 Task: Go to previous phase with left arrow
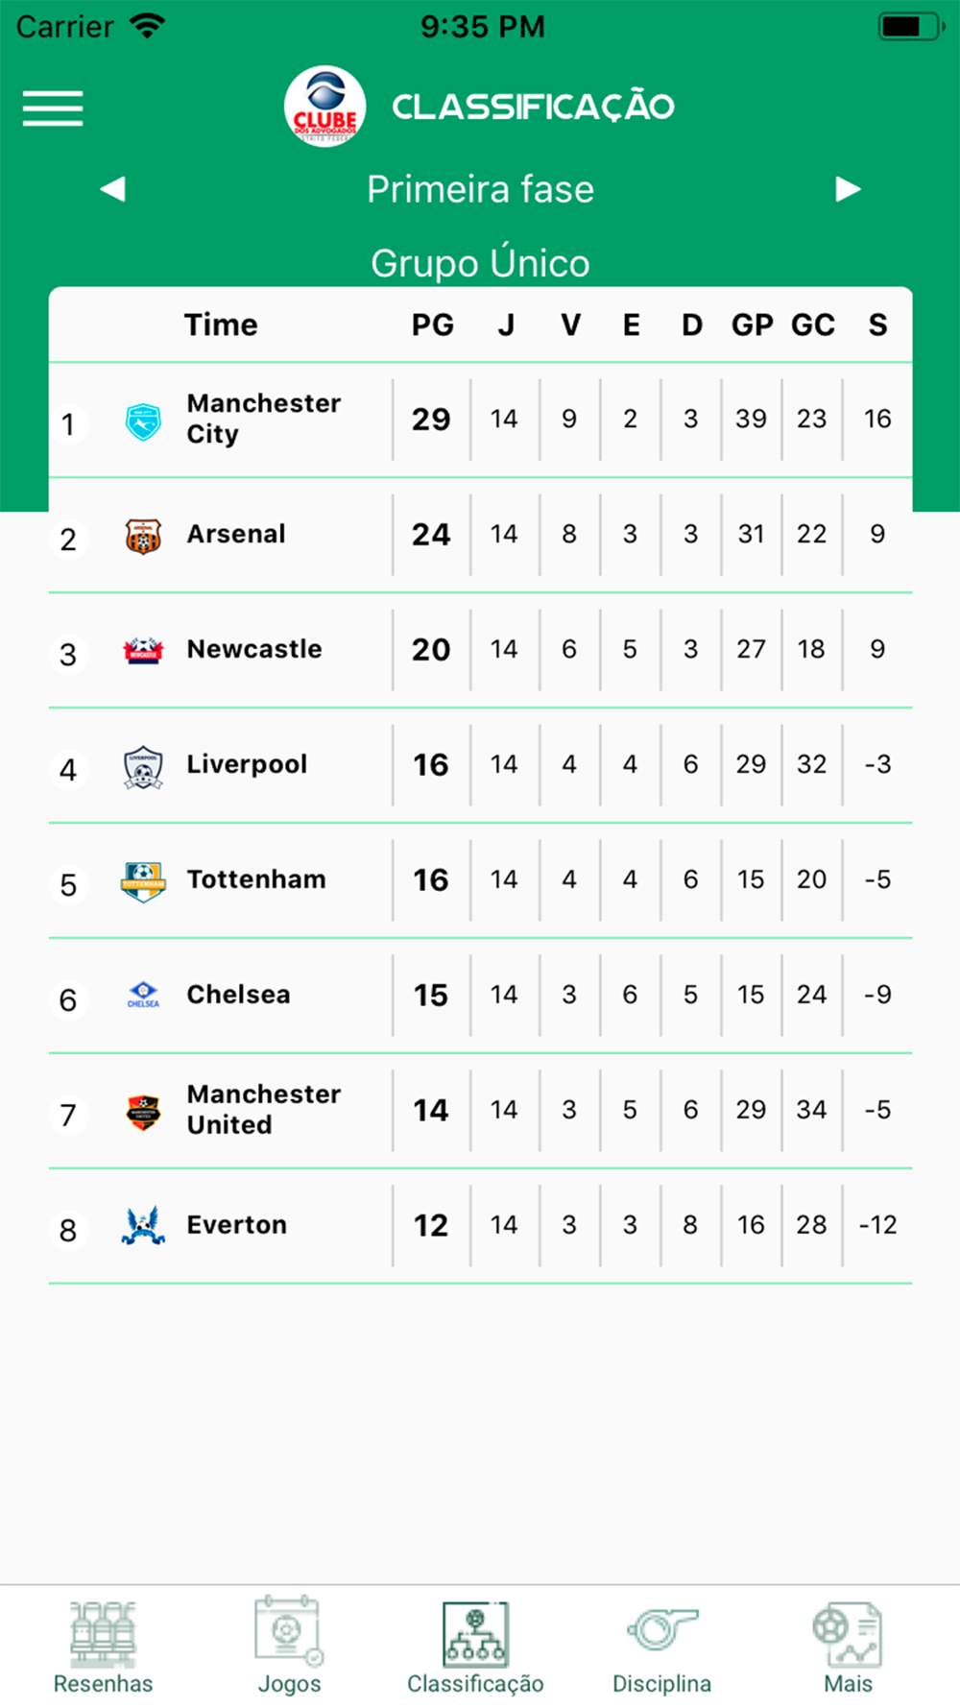pyautogui.click(x=113, y=189)
